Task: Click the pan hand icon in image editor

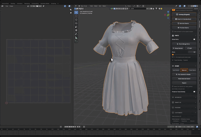Action: point(71,13)
